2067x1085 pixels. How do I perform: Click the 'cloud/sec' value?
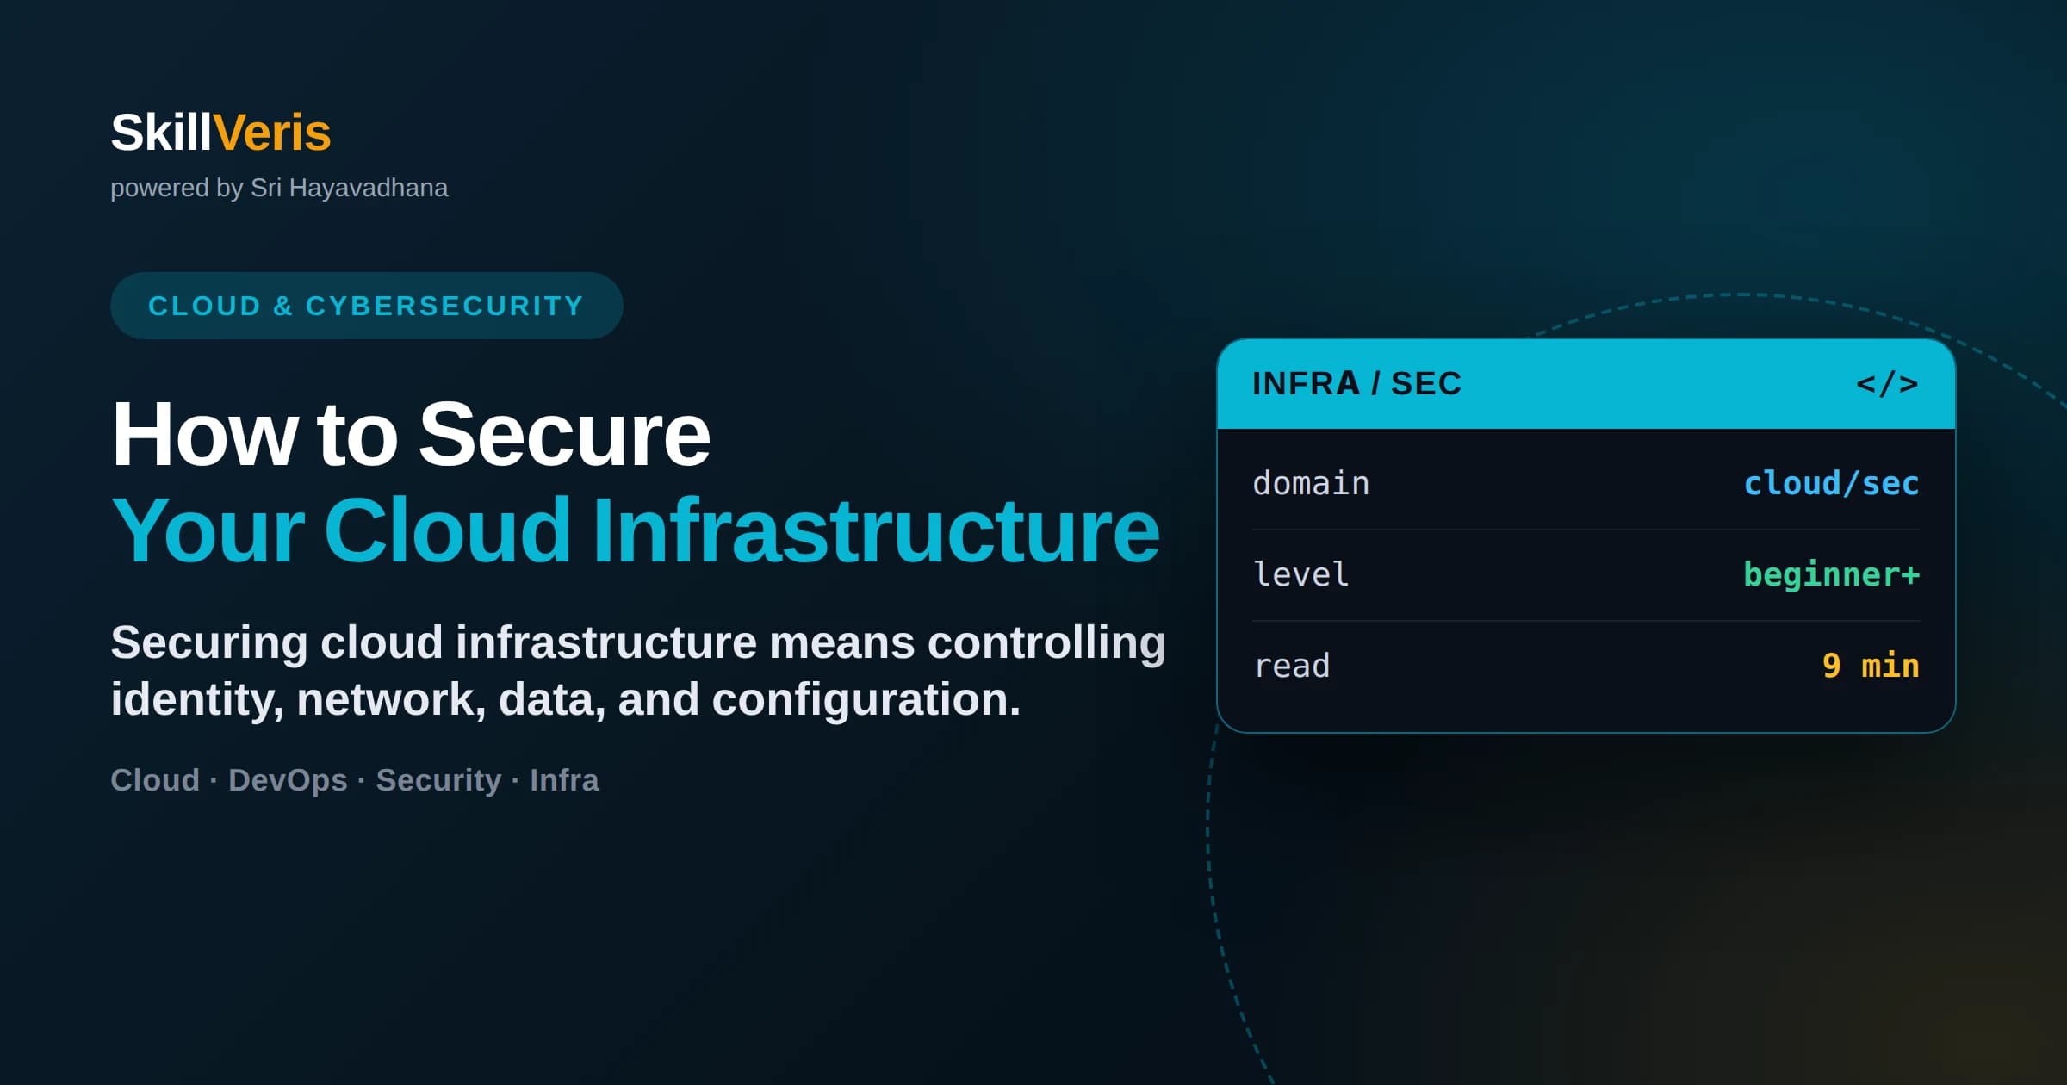pyautogui.click(x=1831, y=484)
